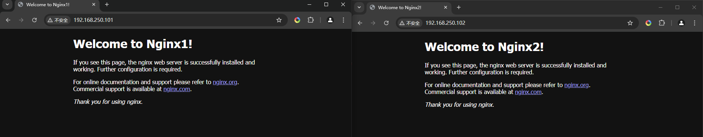
Task: Maximize the Nginx2 browser window
Action: [677, 7]
